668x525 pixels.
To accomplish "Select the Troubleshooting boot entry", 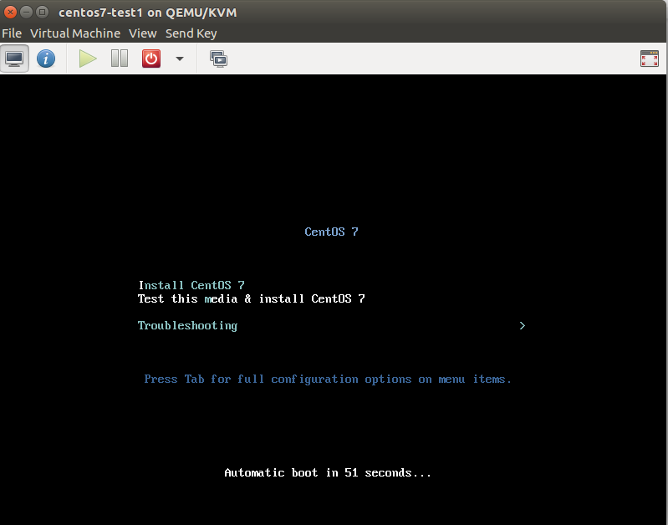I will point(187,325).
